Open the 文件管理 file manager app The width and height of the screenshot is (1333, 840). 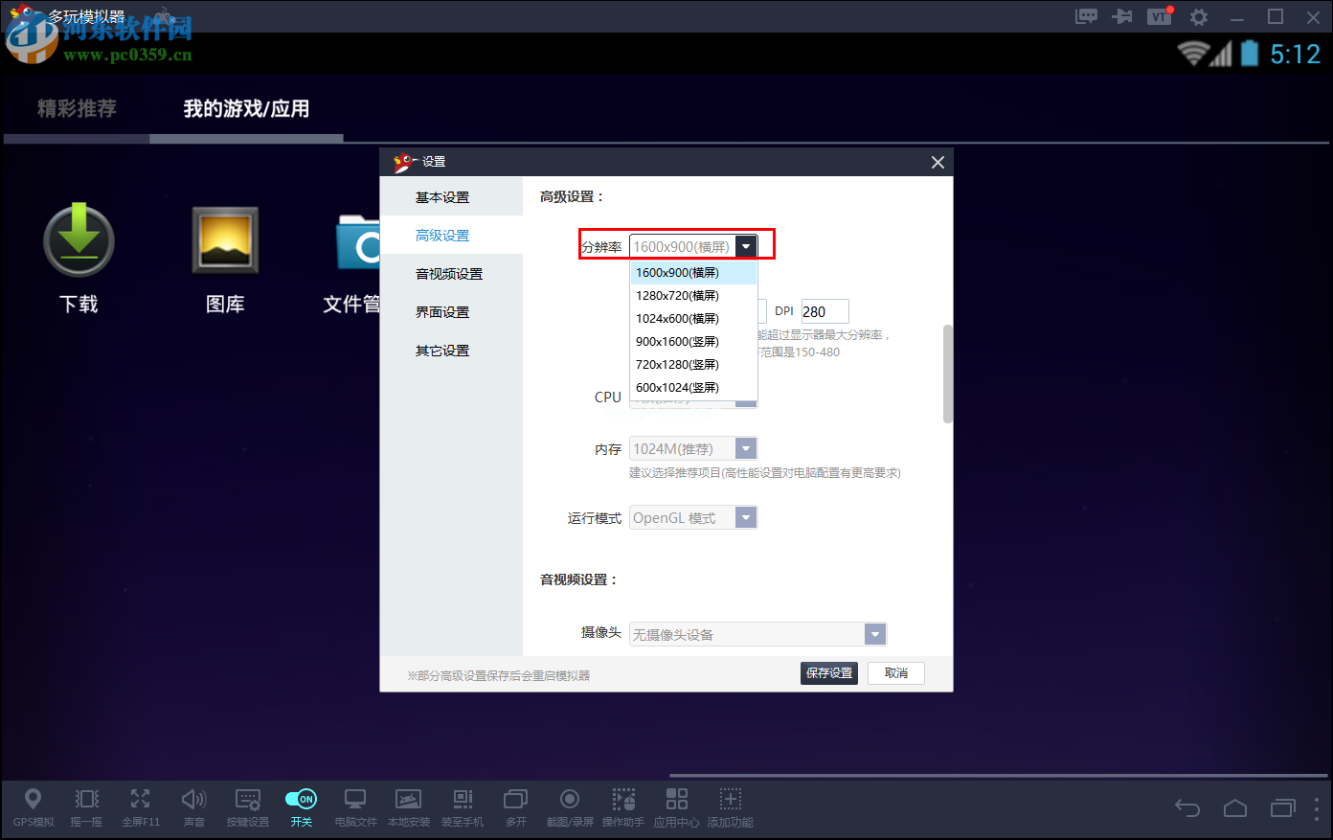click(x=352, y=259)
